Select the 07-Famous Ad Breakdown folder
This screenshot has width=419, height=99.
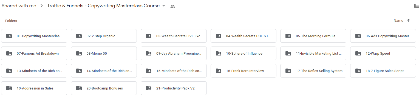[x=34, y=53]
